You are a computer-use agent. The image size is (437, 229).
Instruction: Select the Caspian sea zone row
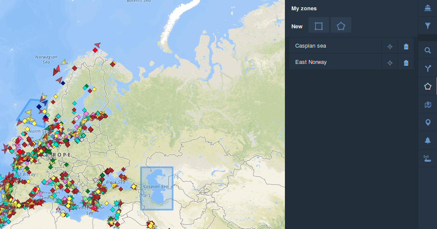335,46
